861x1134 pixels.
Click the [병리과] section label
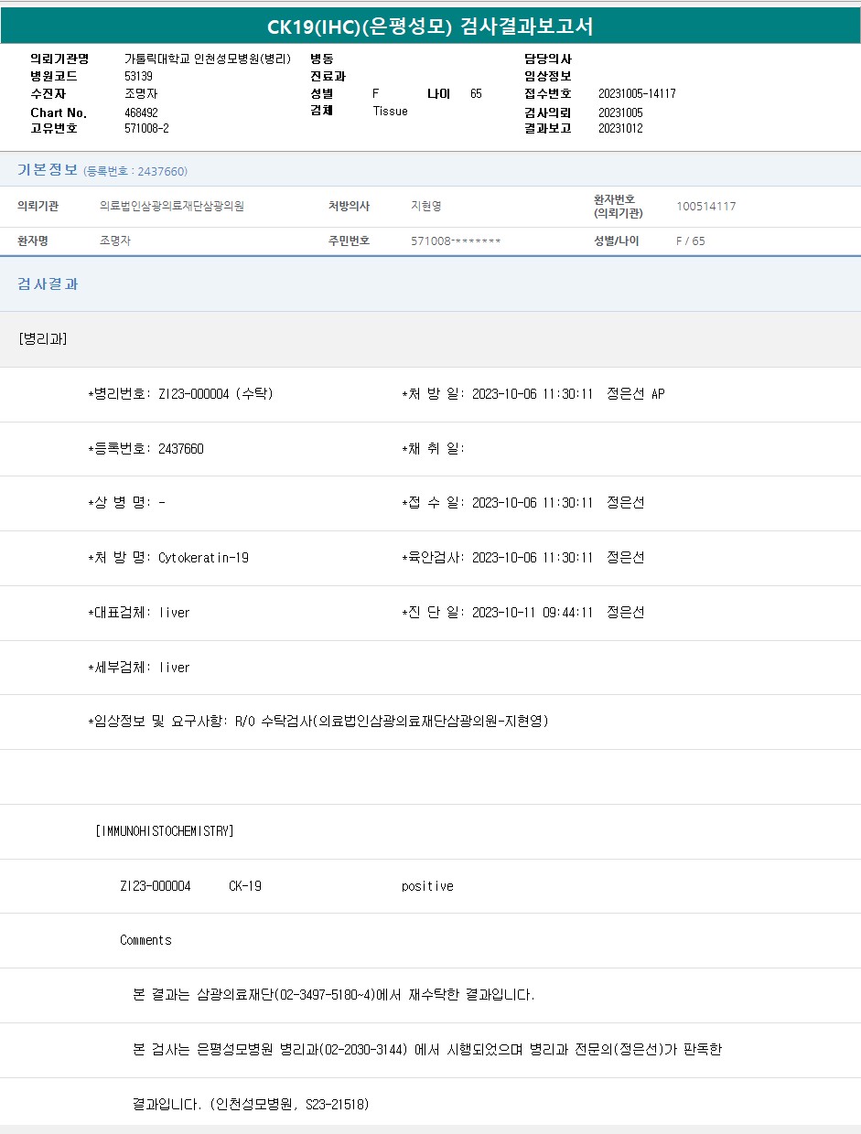click(42, 339)
